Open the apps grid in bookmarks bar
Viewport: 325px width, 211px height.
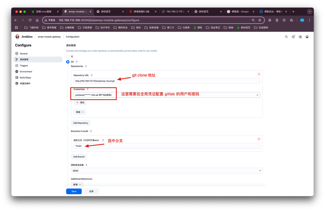pyautogui.click(x=16, y=27)
